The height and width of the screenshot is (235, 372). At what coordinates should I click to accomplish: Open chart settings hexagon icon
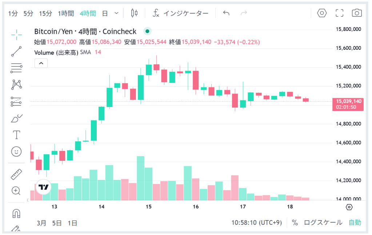coord(322,13)
